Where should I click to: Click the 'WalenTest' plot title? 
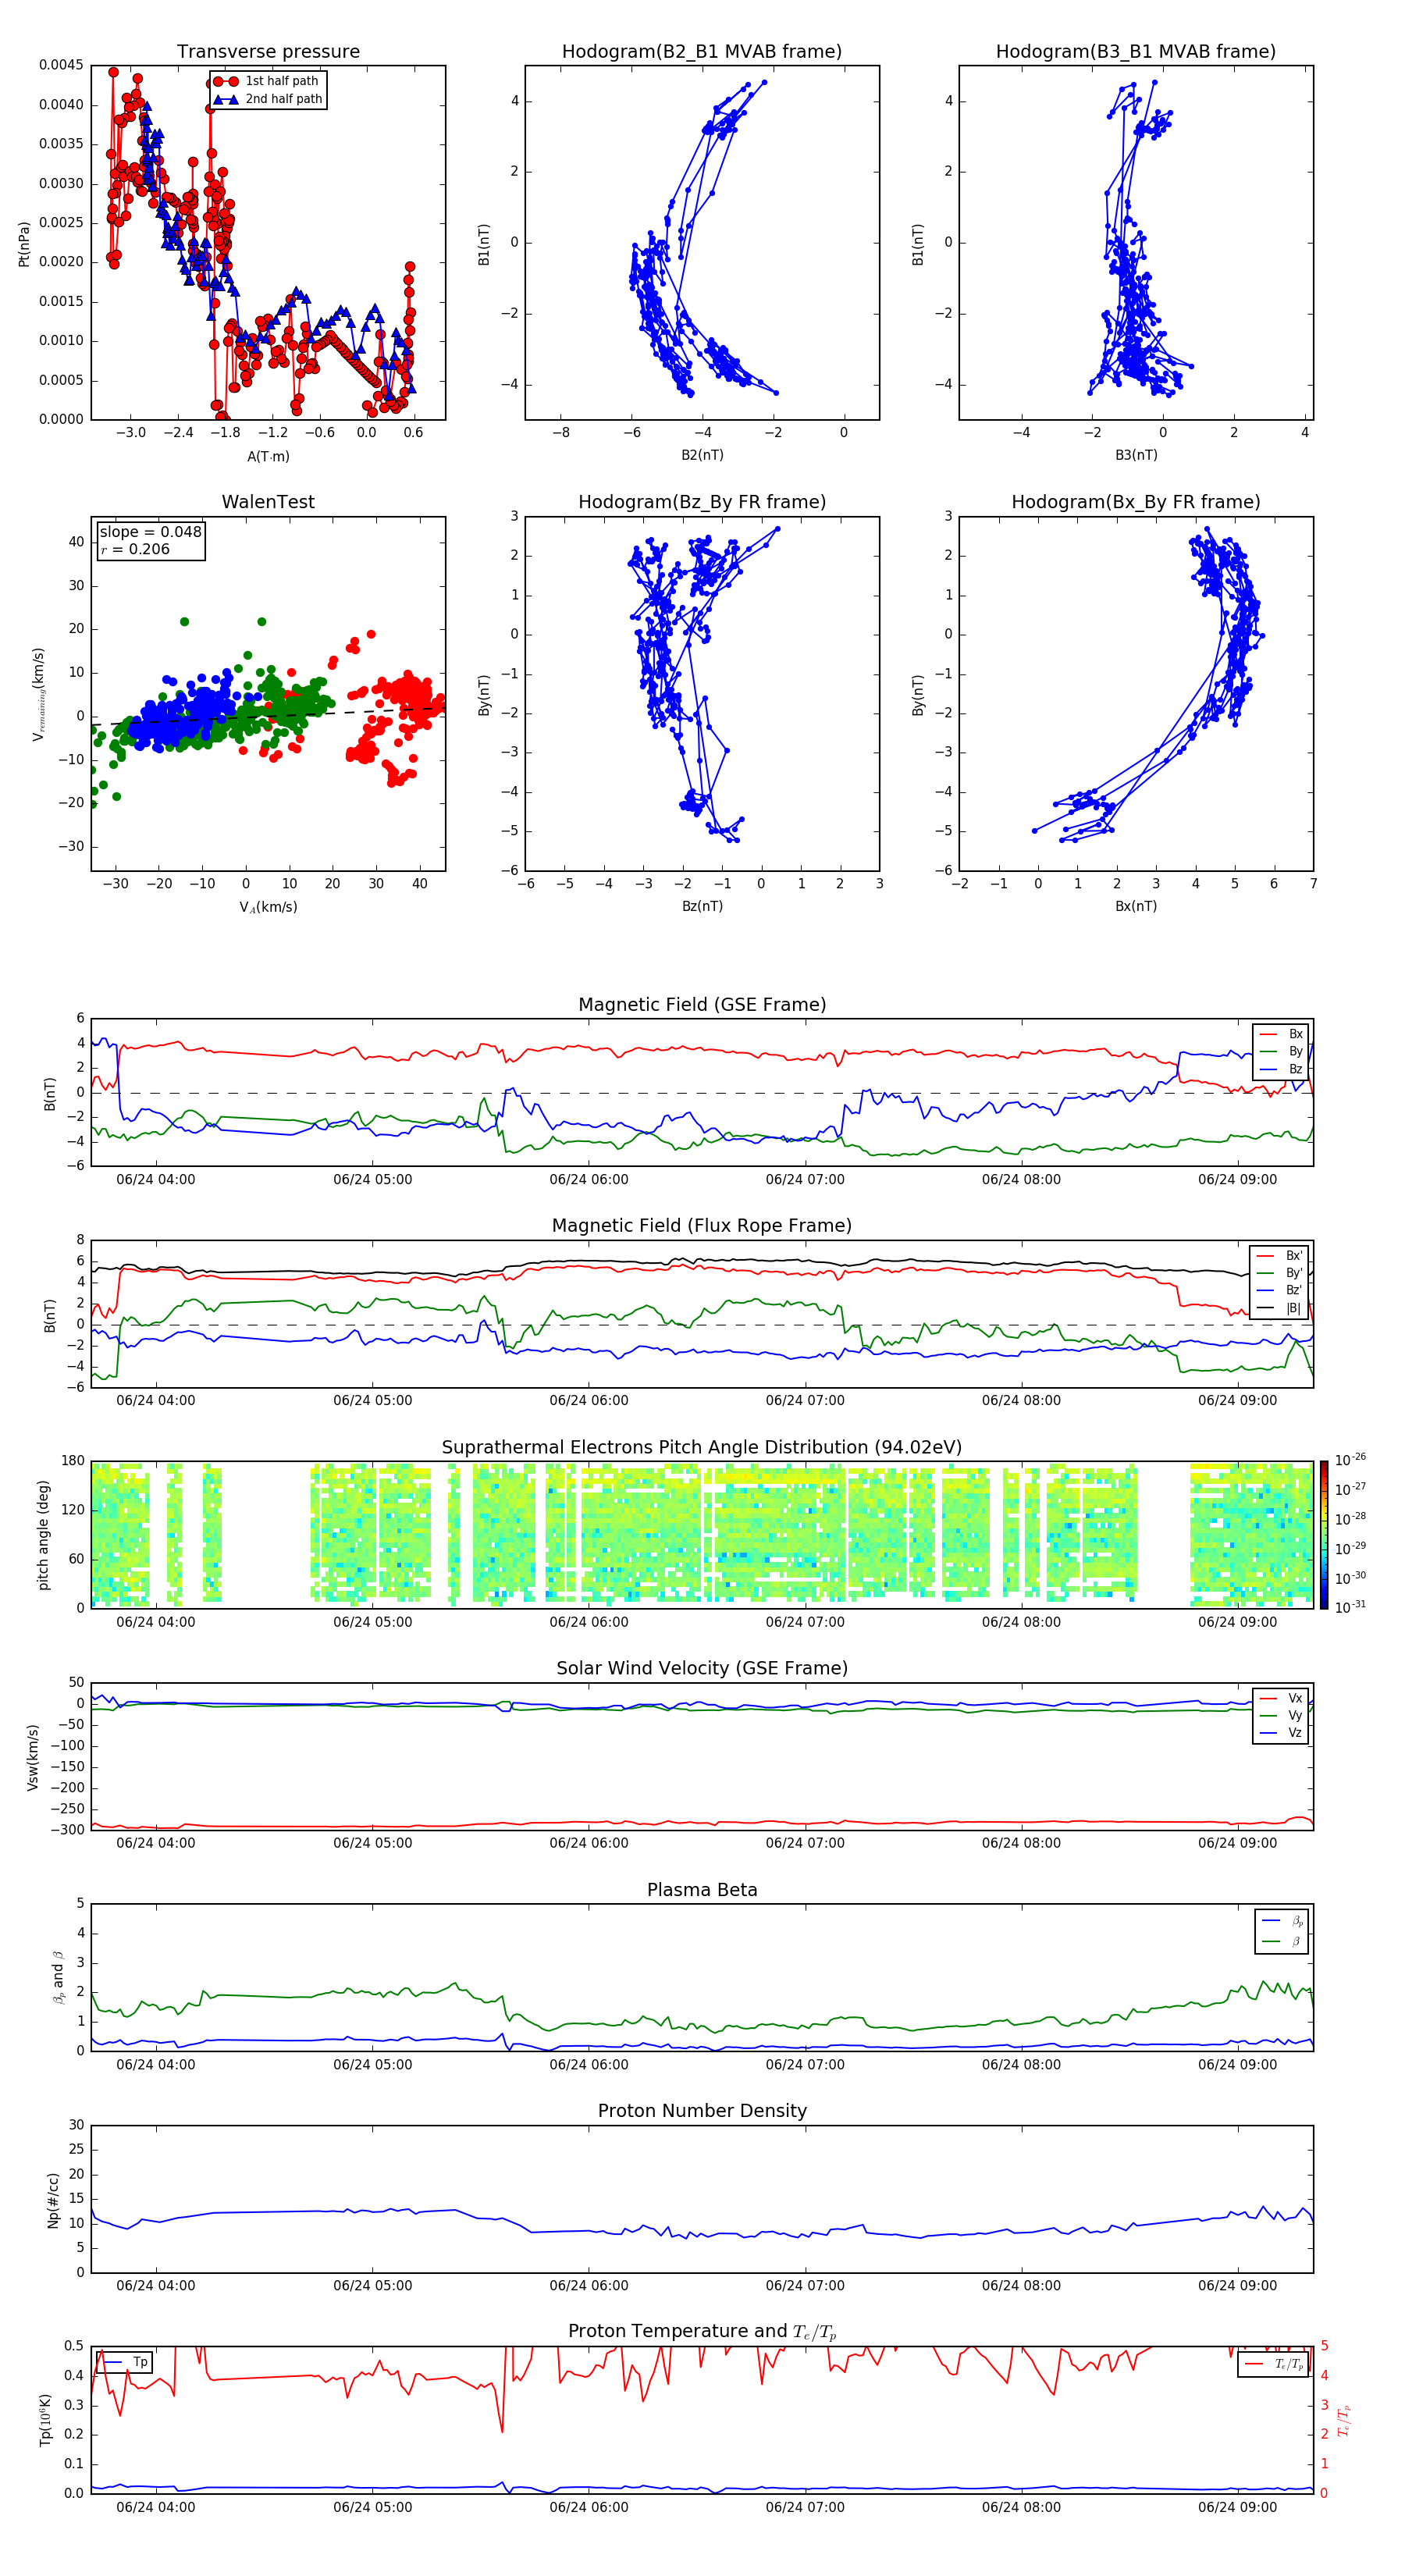tap(268, 502)
